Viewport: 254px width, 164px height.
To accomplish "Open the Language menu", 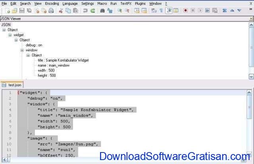I will point(70,4).
